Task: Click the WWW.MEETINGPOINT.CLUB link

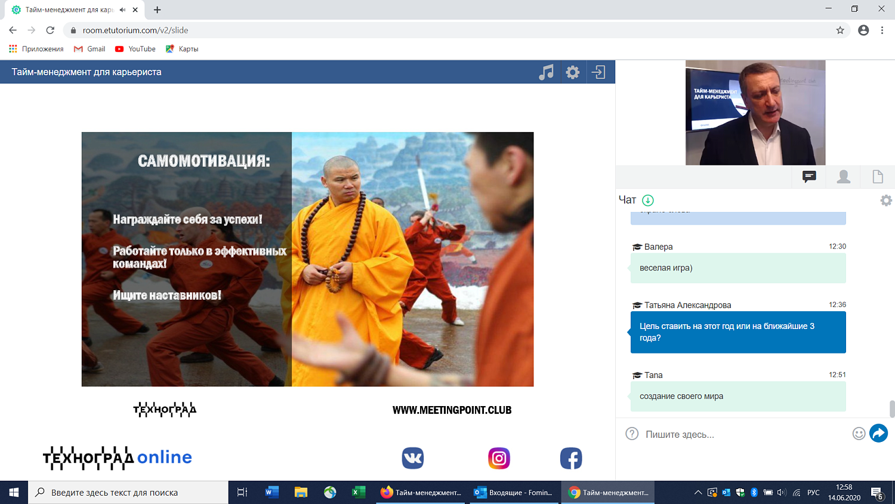Action: coord(452,410)
